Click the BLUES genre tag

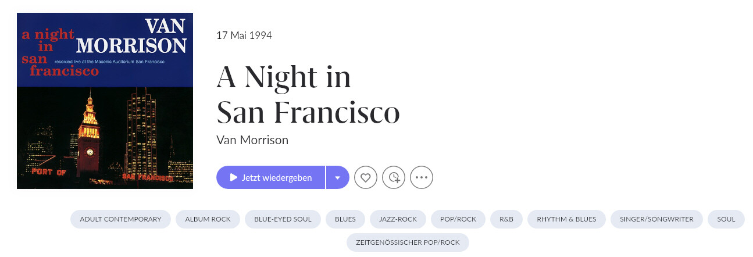(x=345, y=219)
